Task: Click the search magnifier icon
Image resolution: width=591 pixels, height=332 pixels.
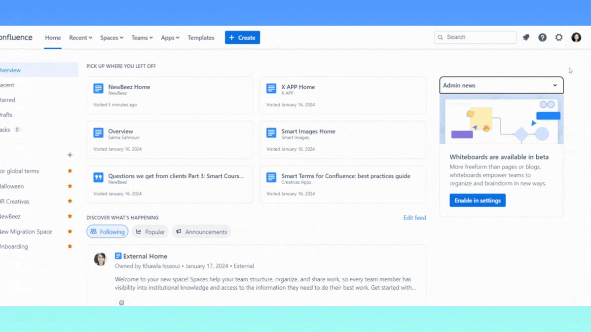Action: tap(440, 37)
